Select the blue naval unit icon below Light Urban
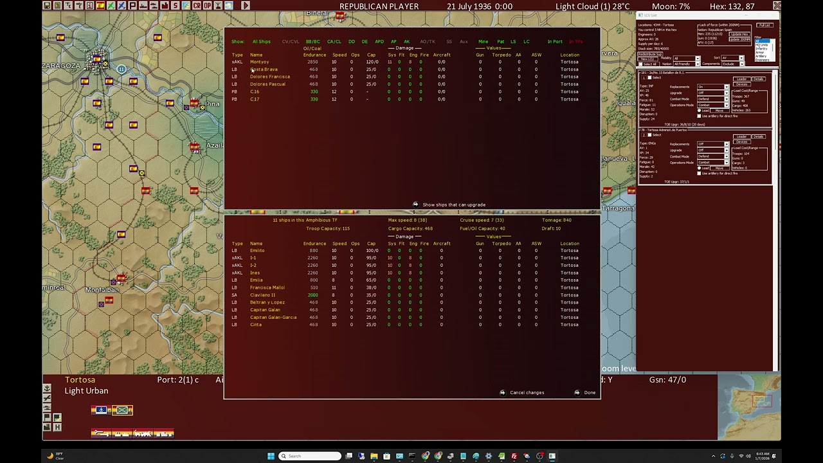The height and width of the screenshot is (463, 823). 101,410
